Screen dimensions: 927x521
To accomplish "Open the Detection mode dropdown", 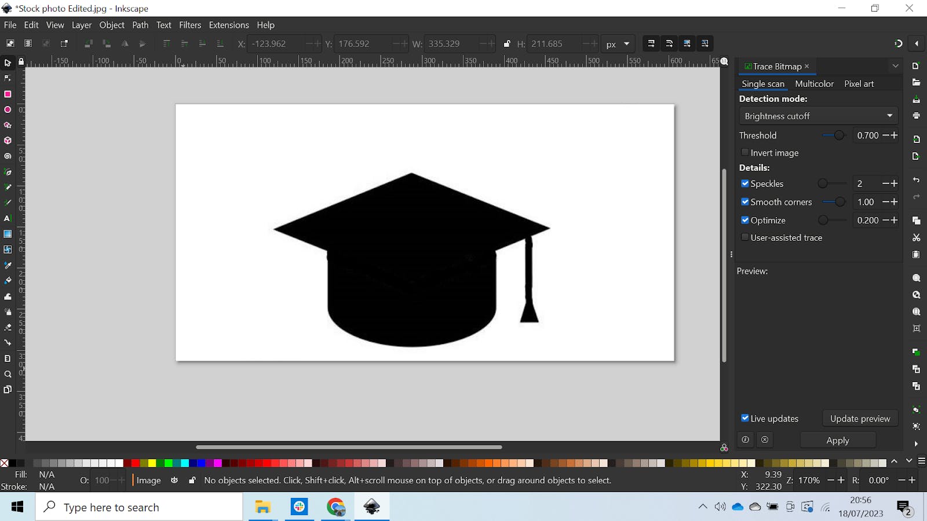I will [818, 116].
